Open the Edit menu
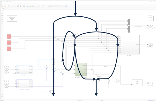 tap(4, 4)
